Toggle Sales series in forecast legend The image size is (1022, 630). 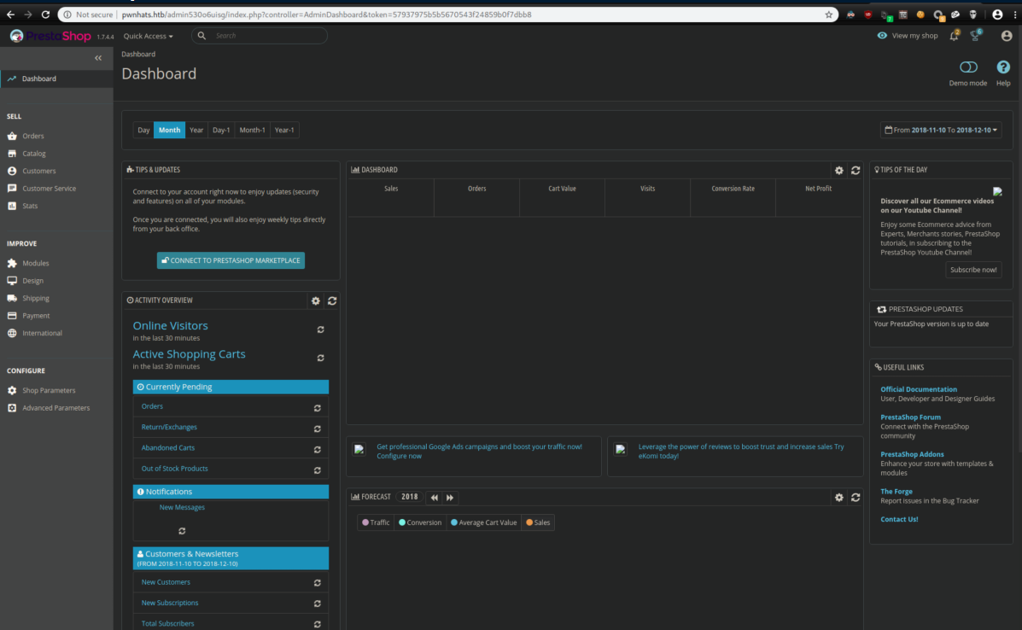538,522
